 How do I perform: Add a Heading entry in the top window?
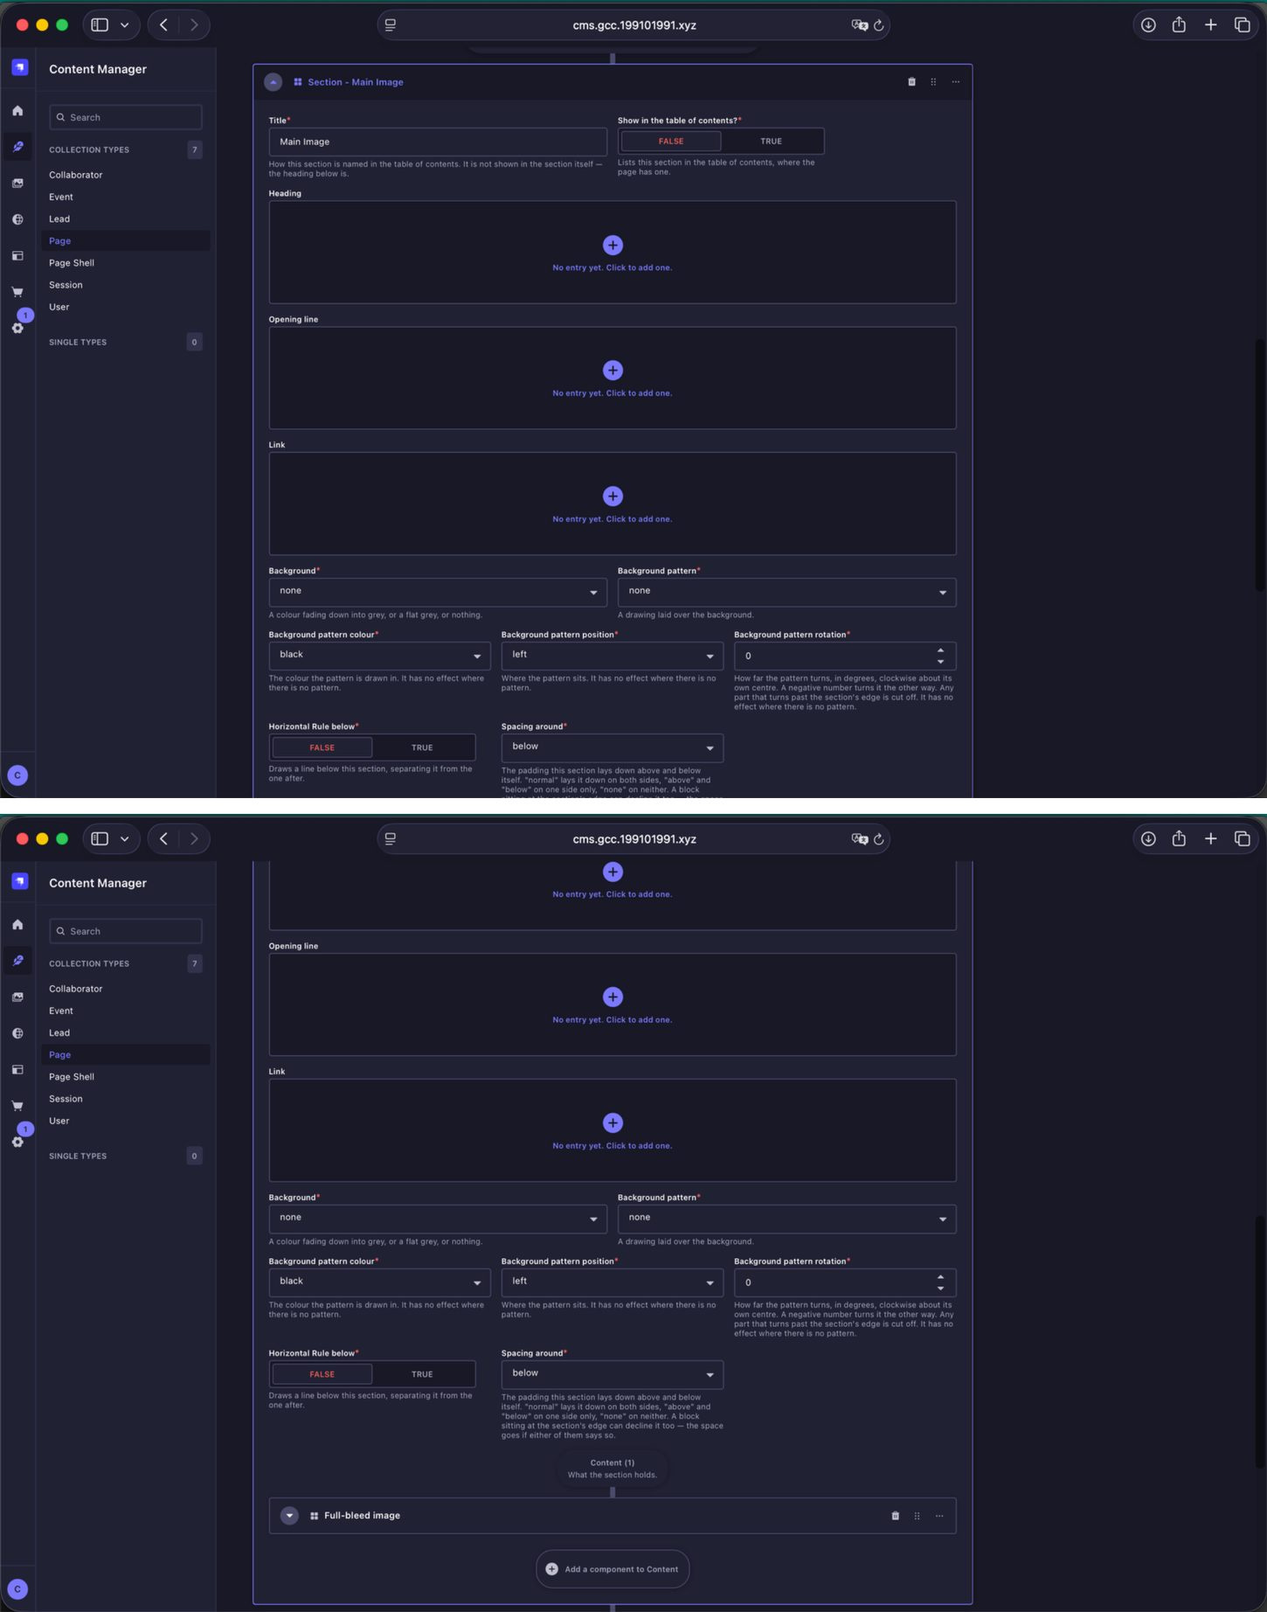click(x=613, y=245)
